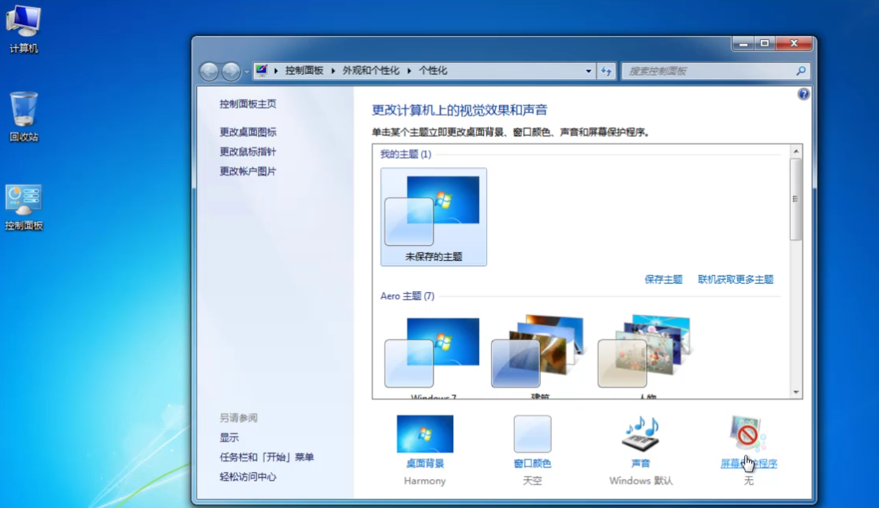
Task: Click the search magnifier icon
Action: coord(800,71)
